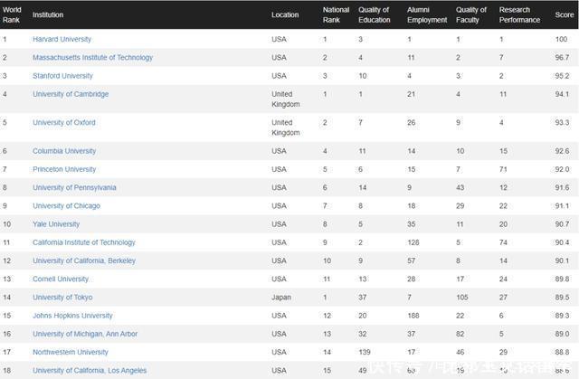This screenshot has height=379, width=579.
Task: Open the Harvard University link
Action: pyautogui.click(x=62, y=40)
